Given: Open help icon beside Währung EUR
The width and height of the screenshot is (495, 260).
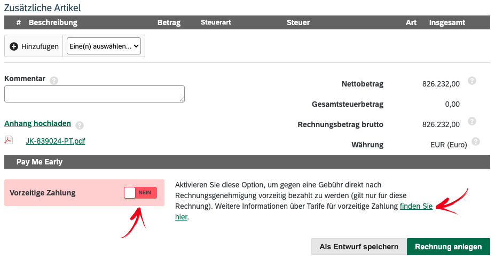Looking at the screenshot, I should point(476,141).
